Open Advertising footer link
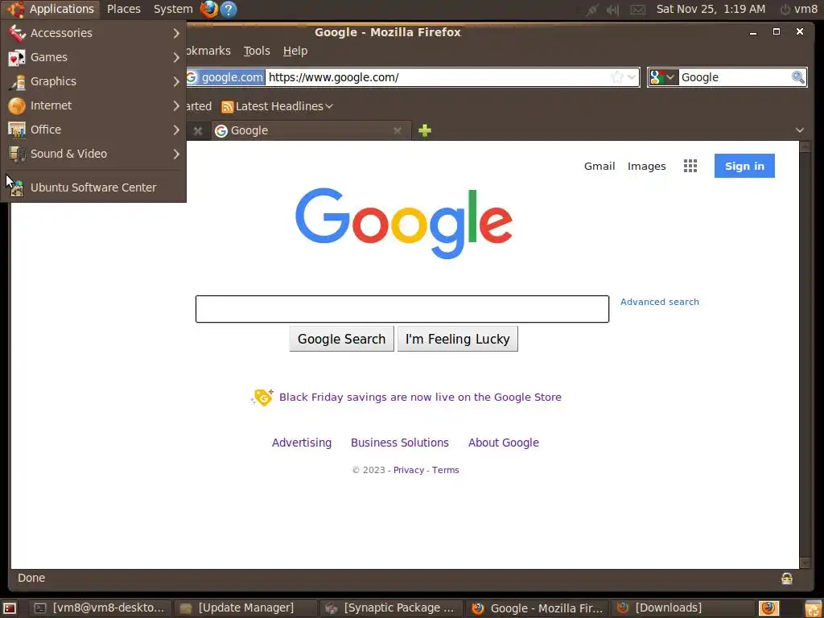Image resolution: width=824 pixels, height=618 pixels. (x=302, y=443)
